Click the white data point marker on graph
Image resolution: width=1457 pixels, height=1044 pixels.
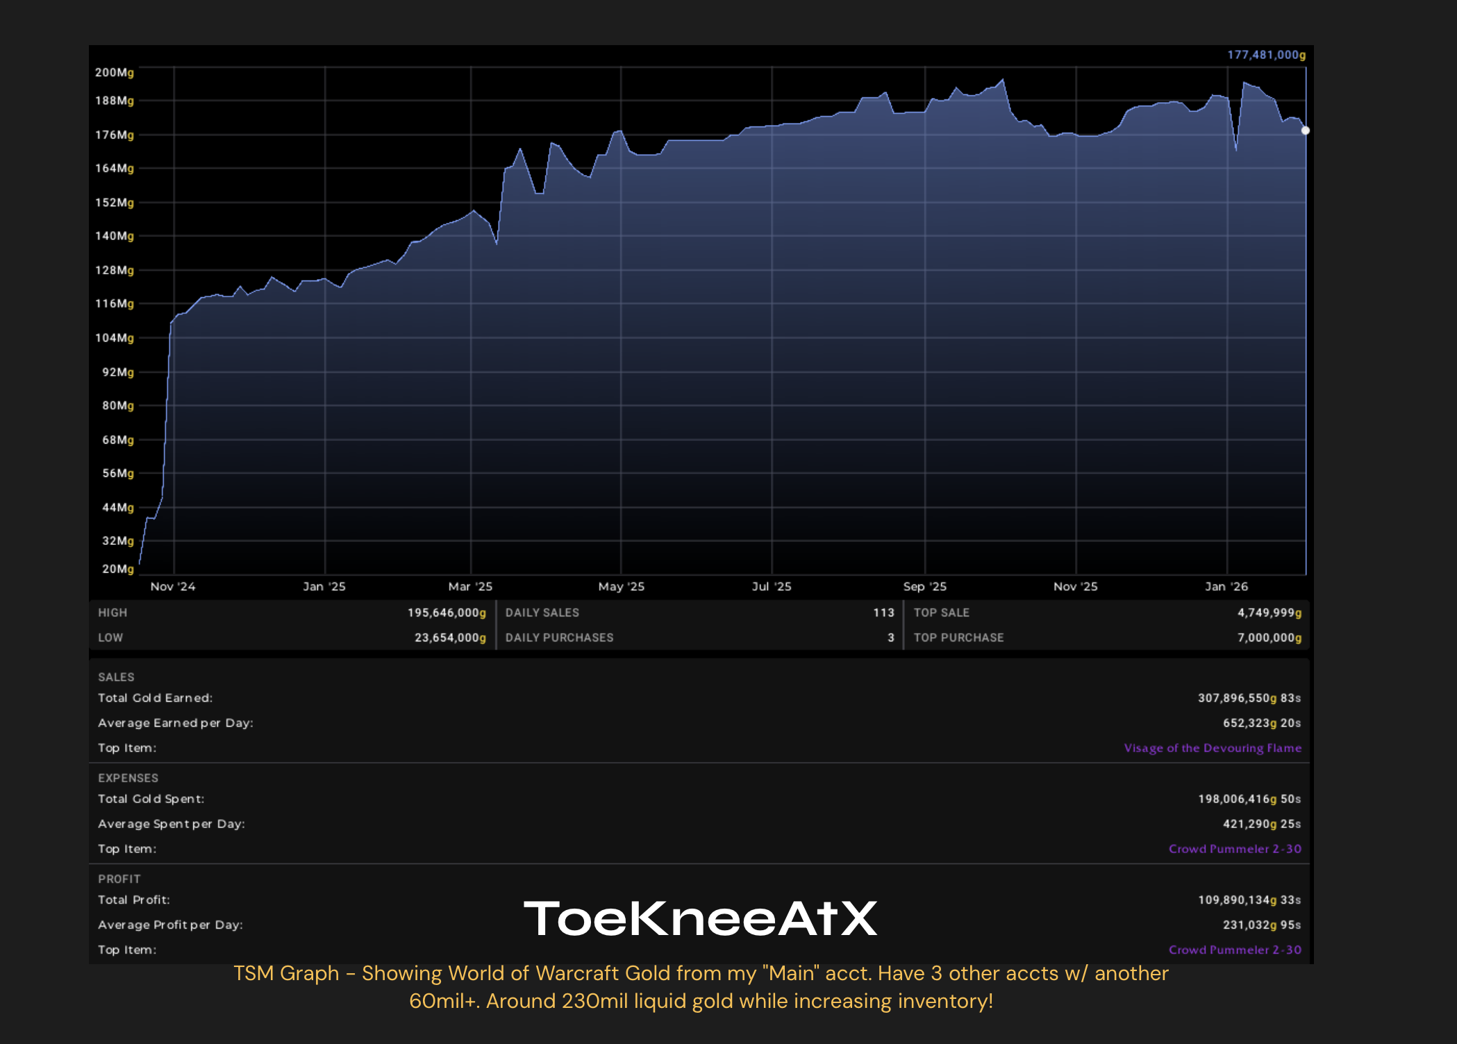coord(1305,130)
